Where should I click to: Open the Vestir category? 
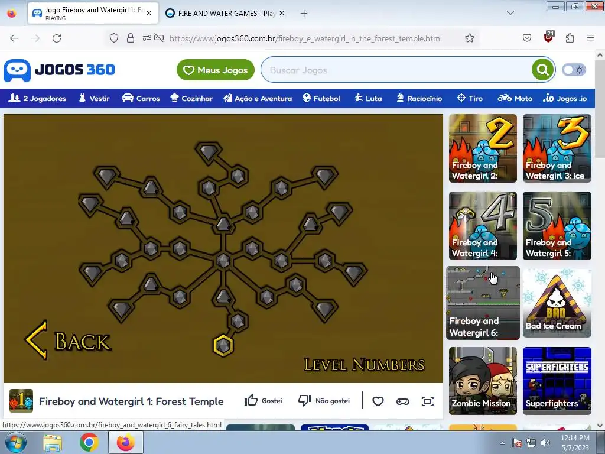point(95,99)
